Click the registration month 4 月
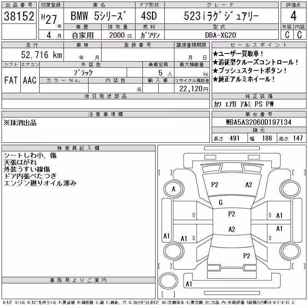Image resolution: width=308 pixels, height=308 pixels. click(x=54, y=35)
